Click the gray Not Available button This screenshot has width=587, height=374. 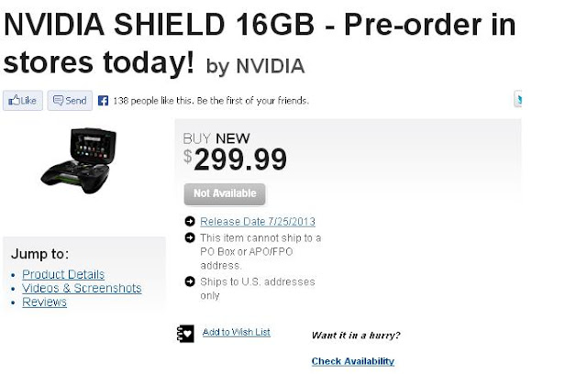225,194
